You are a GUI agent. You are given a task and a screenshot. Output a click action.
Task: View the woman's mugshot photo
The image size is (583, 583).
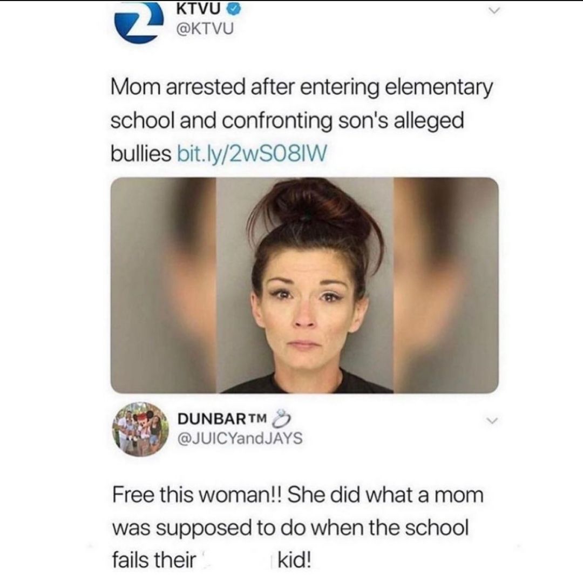pos(305,285)
